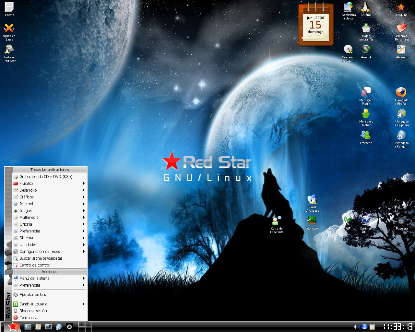The width and height of the screenshot is (415, 332).
Task: Open the clipboard tray icon
Action: click(372, 327)
